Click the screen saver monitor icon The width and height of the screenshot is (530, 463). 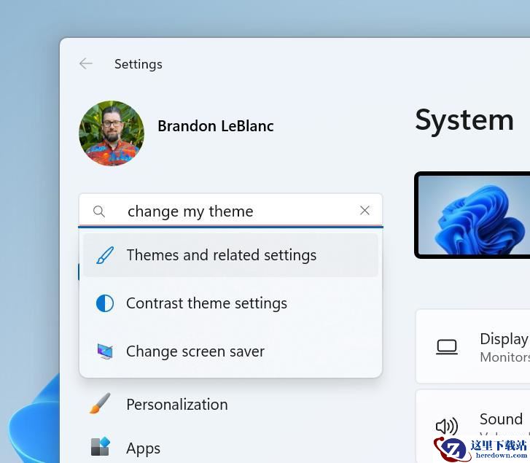pyautogui.click(x=105, y=351)
